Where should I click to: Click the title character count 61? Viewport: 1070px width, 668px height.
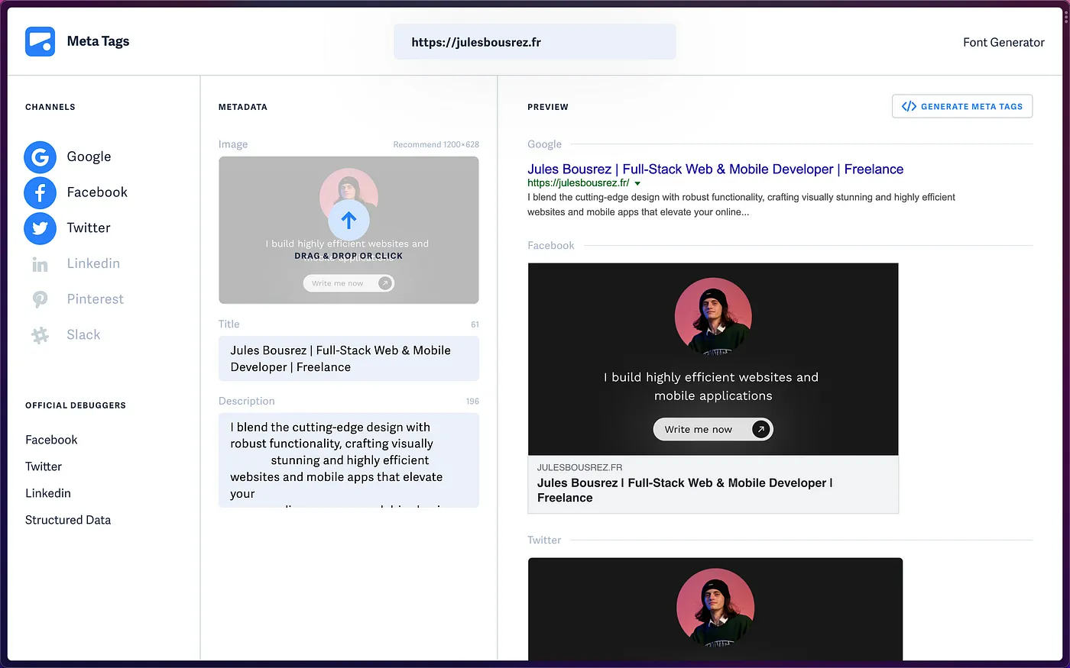click(475, 324)
